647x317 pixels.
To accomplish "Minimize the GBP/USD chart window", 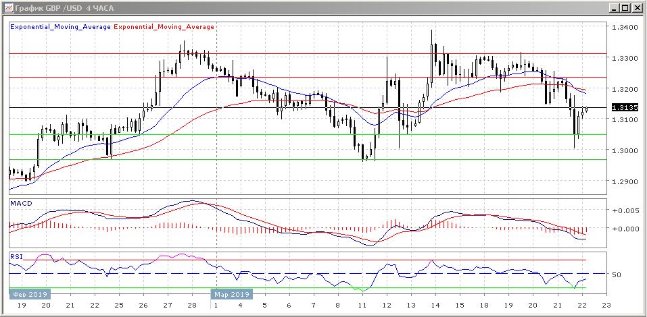I will [x=613, y=7].
